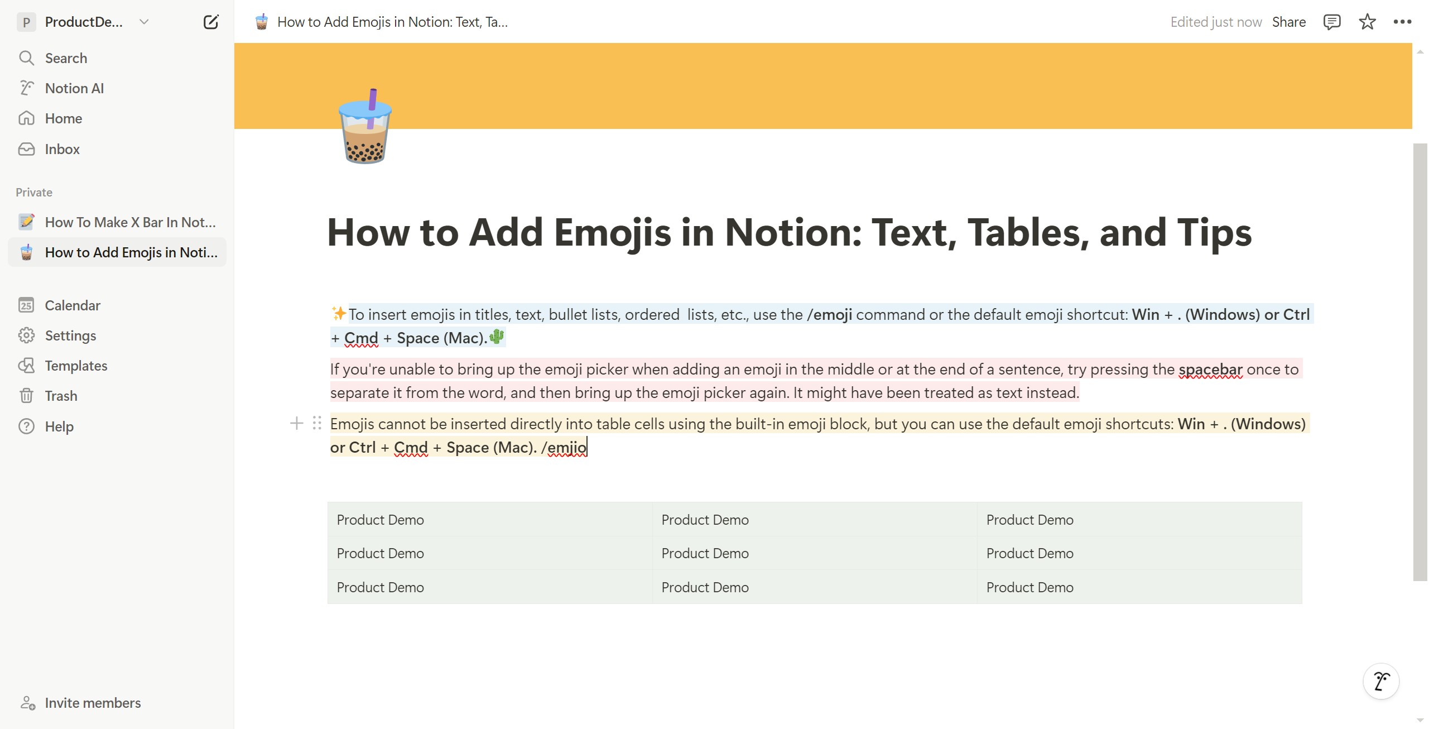The width and height of the screenshot is (1429, 729).
Task: Click the page title heading
Action: pyautogui.click(x=790, y=233)
